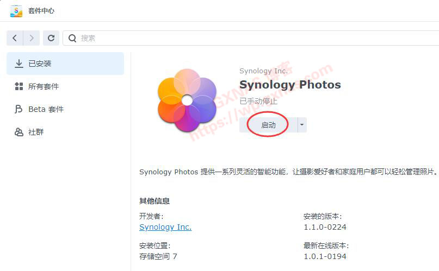439x271 pixels.
Task: Open the 社群 sidebar item
Action: [x=36, y=132]
